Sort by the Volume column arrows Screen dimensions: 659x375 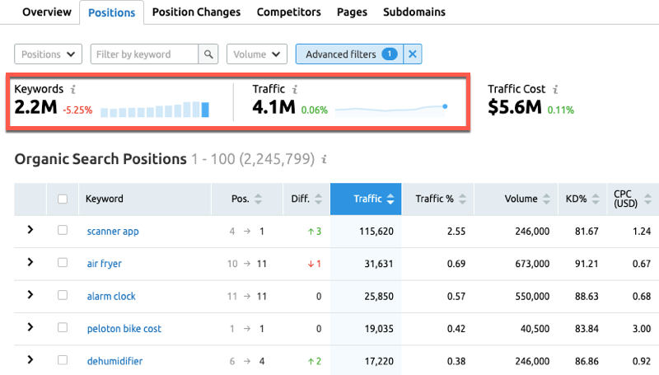[x=544, y=199]
